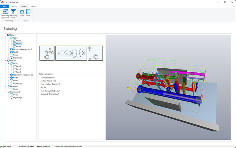Click the Engravings icon under Unassigned
The height and width of the screenshot is (148, 236).
click(x=11, y=98)
